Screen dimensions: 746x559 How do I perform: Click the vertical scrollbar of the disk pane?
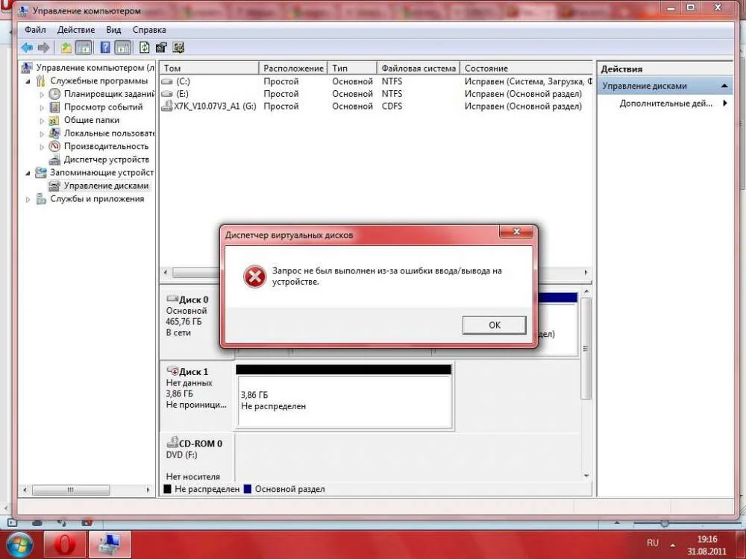(586, 348)
